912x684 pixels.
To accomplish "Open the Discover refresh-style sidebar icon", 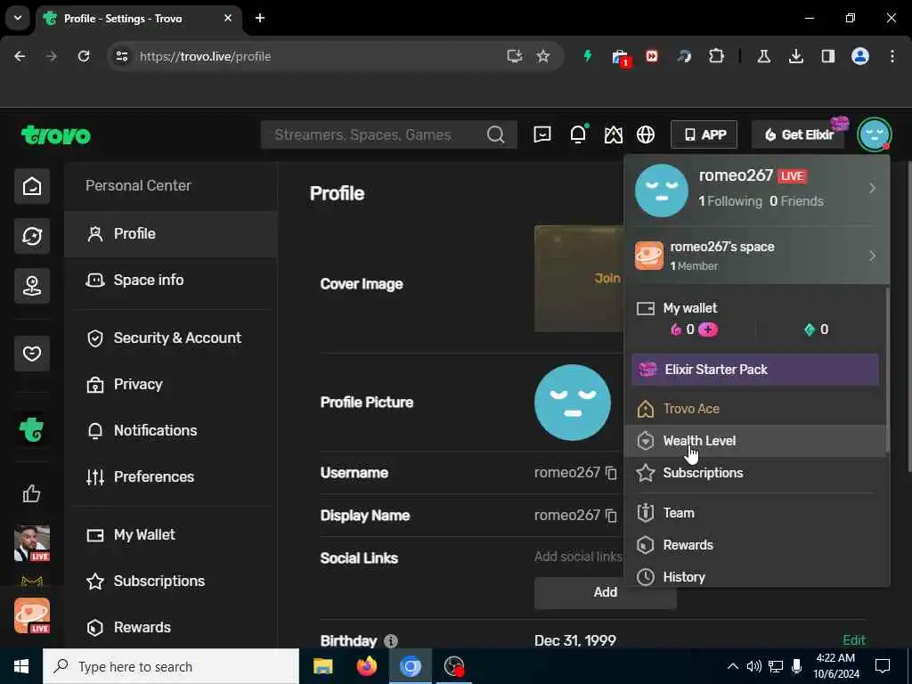I will (x=32, y=236).
